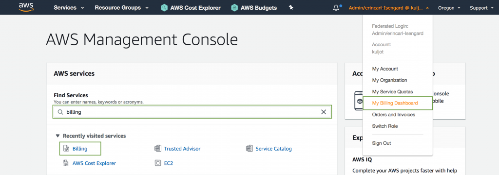Click the EC2 chip icon
The image size is (499, 175).
pos(157,163)
